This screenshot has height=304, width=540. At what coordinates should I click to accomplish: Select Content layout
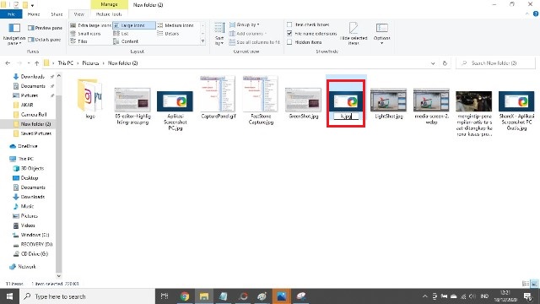tap(126, 41)
